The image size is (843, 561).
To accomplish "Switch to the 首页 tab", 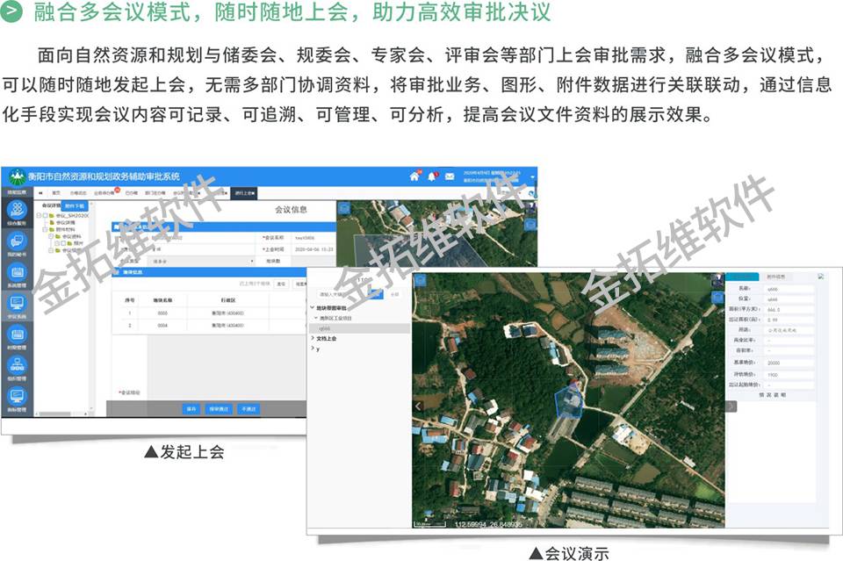I will (x=56, y=192).
